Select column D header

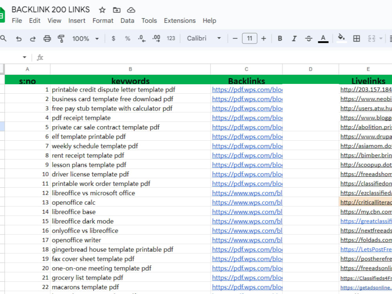click(x=310, y=69)
